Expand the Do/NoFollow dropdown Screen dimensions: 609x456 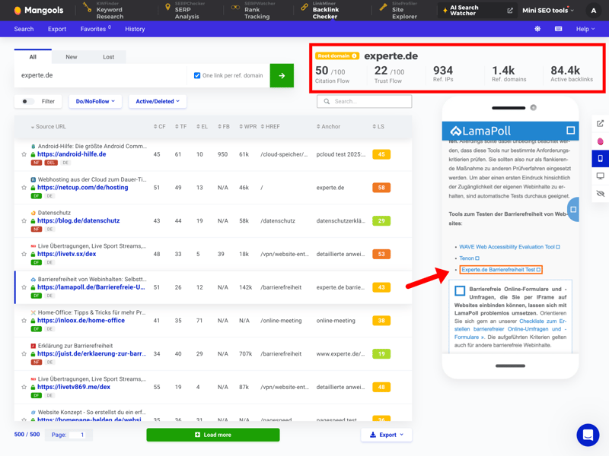pyautogui.click(x=95, y=101)
